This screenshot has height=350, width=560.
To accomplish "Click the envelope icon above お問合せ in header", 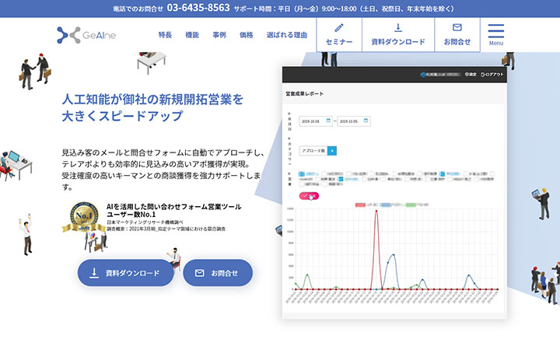I will coord(457,27).
